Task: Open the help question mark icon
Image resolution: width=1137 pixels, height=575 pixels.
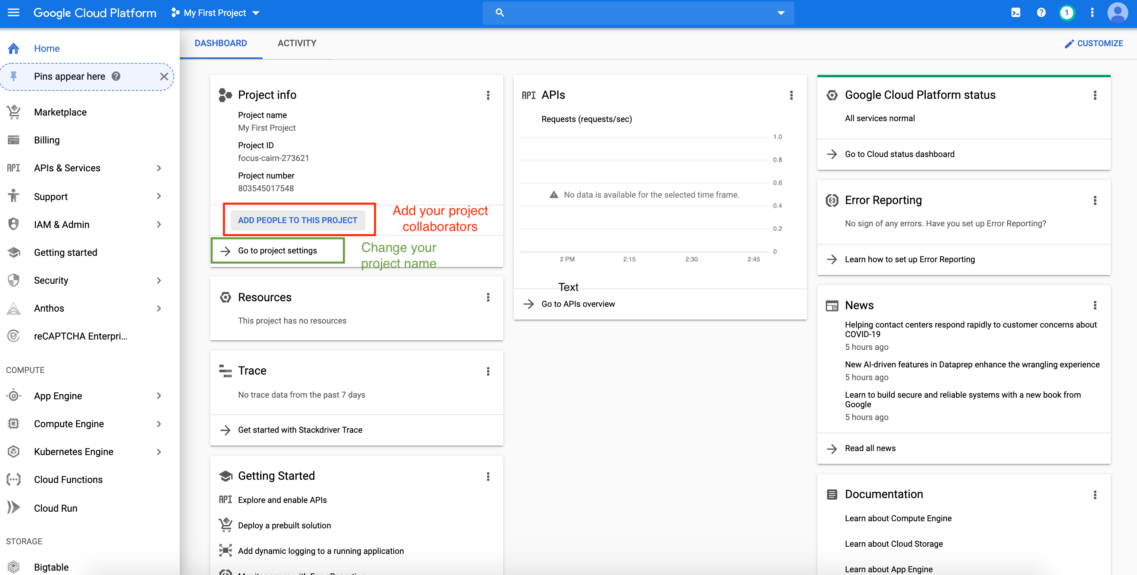Action: coord(1041,13)
